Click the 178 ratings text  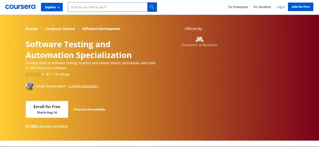(x=61, y=74)
